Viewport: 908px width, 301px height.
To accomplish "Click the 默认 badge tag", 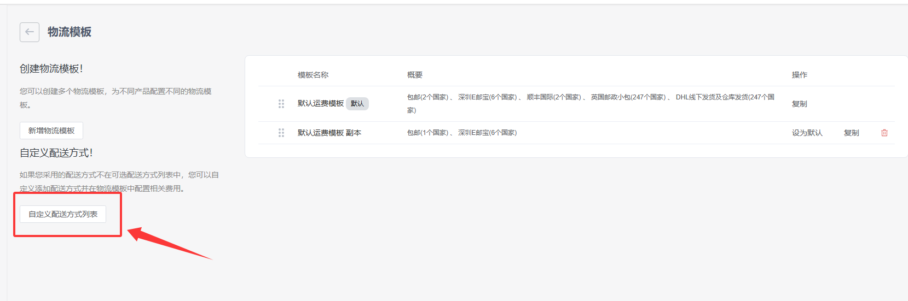I will tap(357, 104).
